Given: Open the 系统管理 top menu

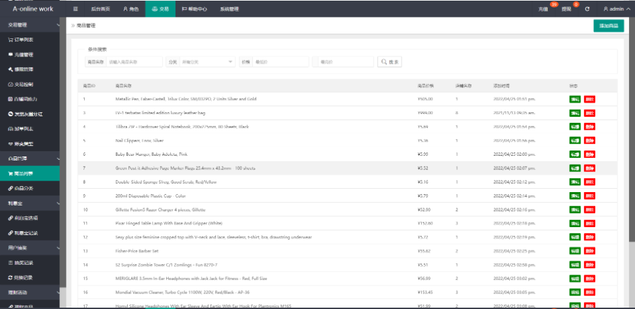Looking at the screenshot, I should [x=229, y=9].
